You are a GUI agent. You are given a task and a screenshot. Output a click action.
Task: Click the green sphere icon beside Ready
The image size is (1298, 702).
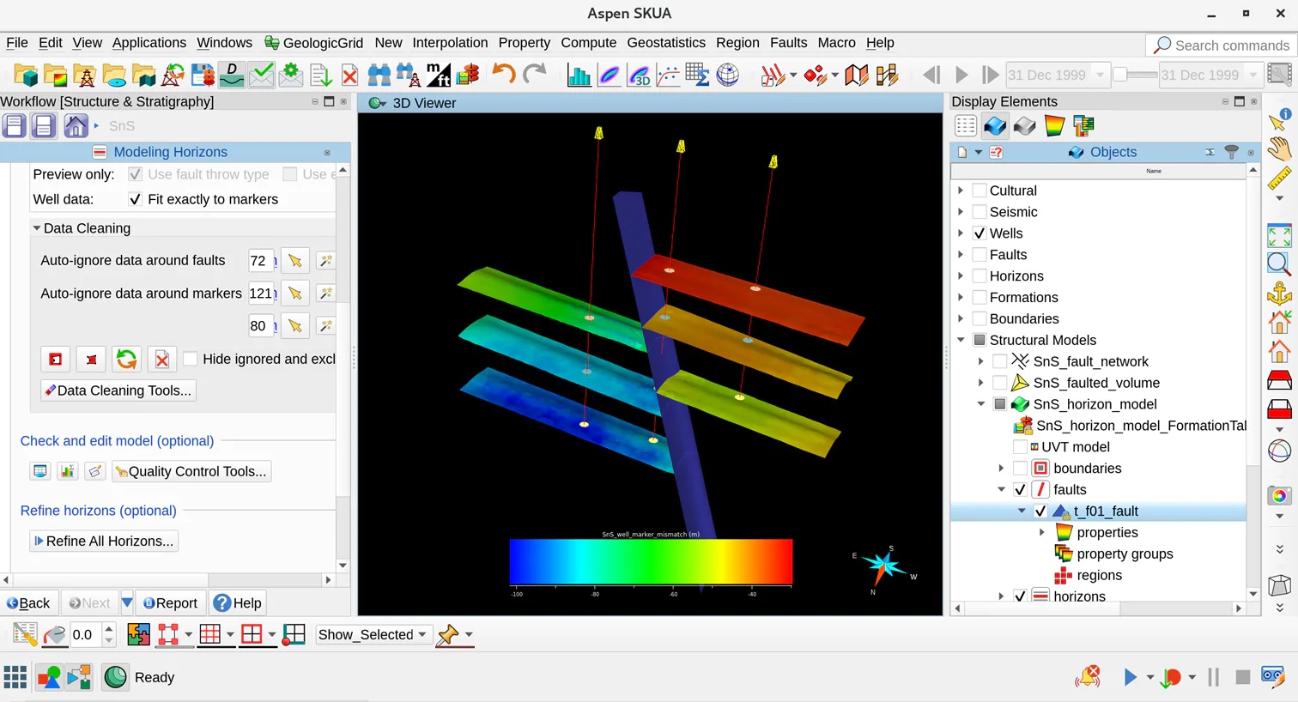click(115, 677)
